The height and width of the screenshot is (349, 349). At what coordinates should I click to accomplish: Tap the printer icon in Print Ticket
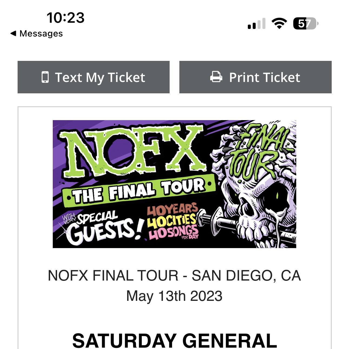point(216,77)
